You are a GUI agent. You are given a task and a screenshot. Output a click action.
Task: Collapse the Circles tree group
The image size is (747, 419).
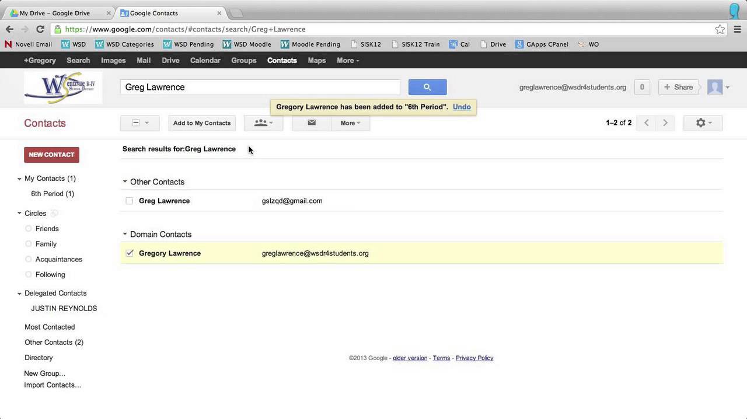(x=19, y=214)
